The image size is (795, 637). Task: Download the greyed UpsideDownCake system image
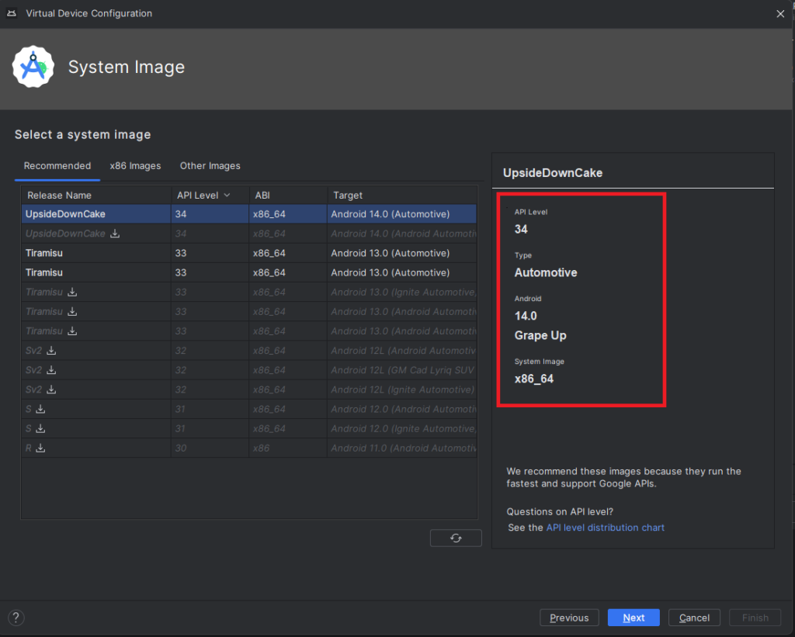[115, 234]
